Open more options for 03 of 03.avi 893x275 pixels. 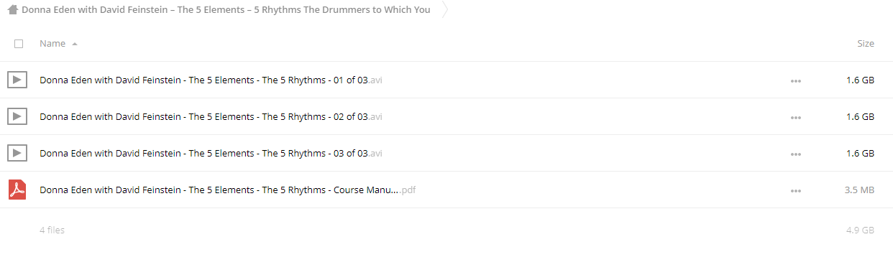click(795, 154)
